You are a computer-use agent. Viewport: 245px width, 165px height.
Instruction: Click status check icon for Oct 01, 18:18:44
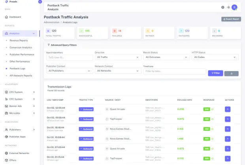[213, 129]
